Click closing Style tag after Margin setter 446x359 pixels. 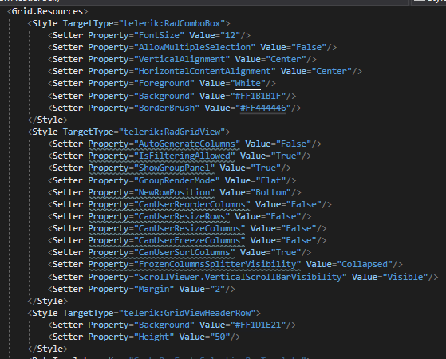pos(48,301)
